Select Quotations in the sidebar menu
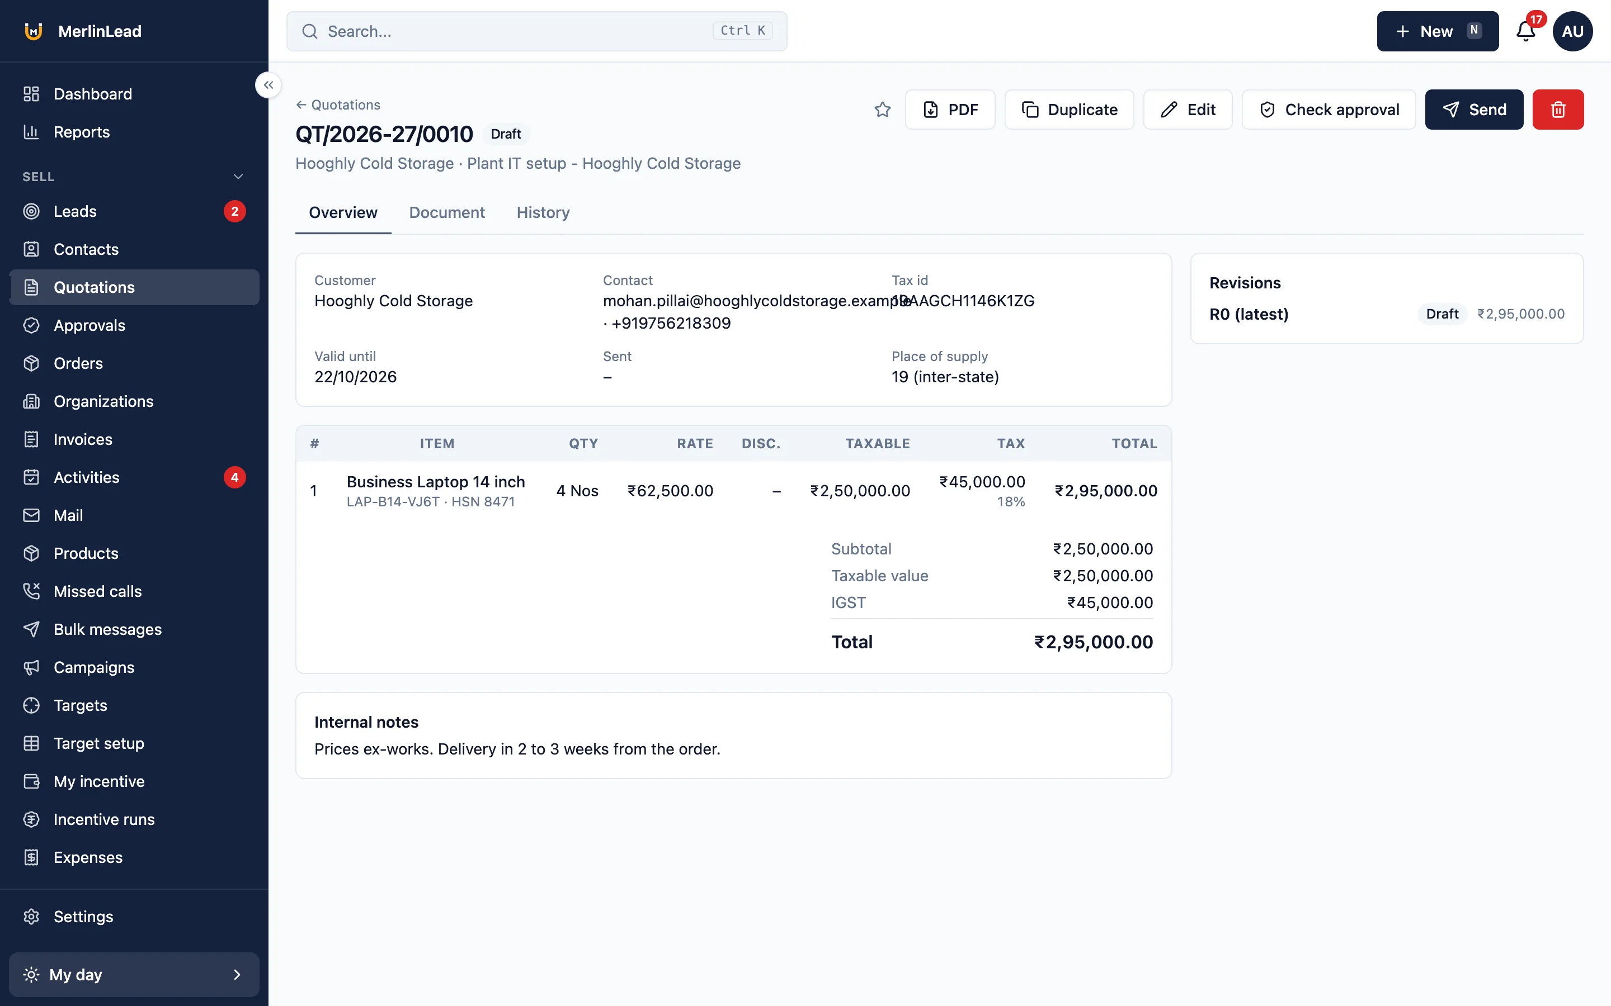Image resolution: width=1611 pixels, height=1006 pixels. (134, 287)
